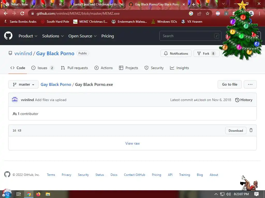Open the notification center icon
Image resolution: width=265 pixels, height=198 pixels.
tap(256, 194)
